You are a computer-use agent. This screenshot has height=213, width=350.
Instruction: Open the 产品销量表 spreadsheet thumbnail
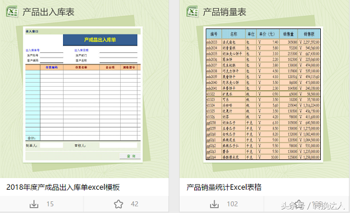[x=263, y=94]
